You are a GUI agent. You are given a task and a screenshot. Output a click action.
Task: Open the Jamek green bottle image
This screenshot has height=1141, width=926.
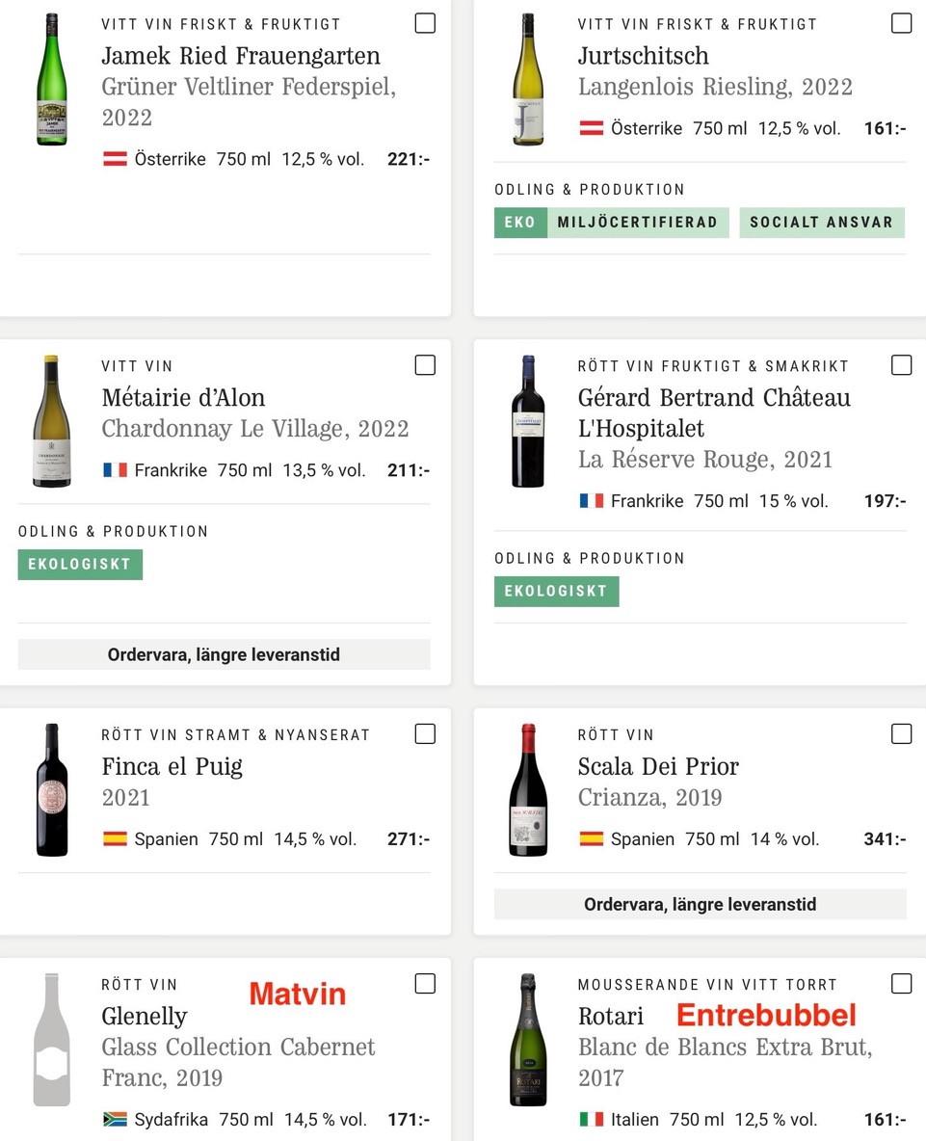coord(52,79)
